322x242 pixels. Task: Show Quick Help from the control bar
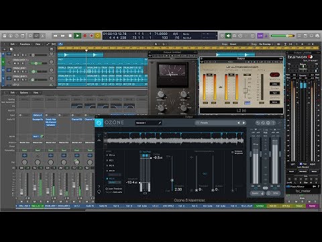pyautogui.click(x=17, y=36)
